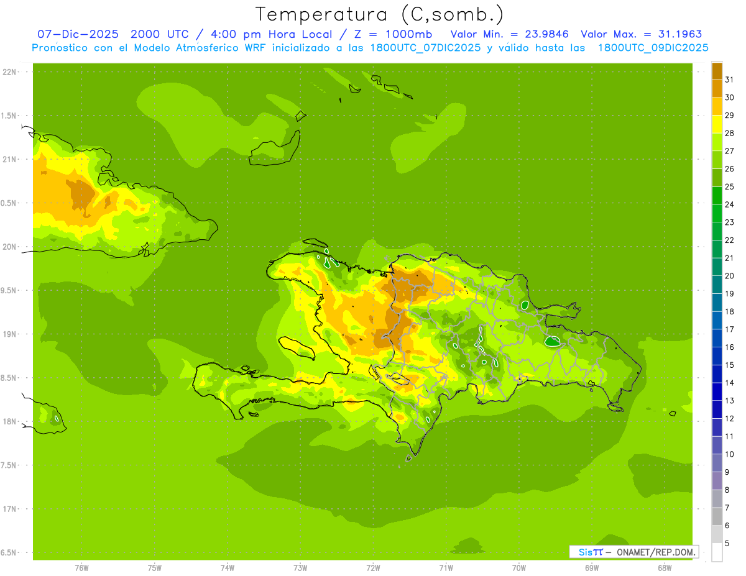
Task: Pick the white swatch below 5
Action: pyautogui.click(x=717, y=552)
